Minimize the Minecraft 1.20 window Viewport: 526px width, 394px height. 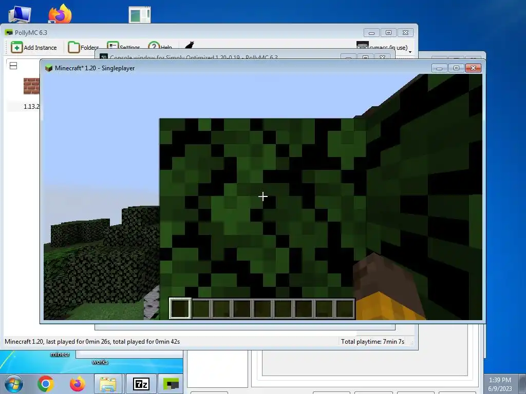(x=440, y=68)
